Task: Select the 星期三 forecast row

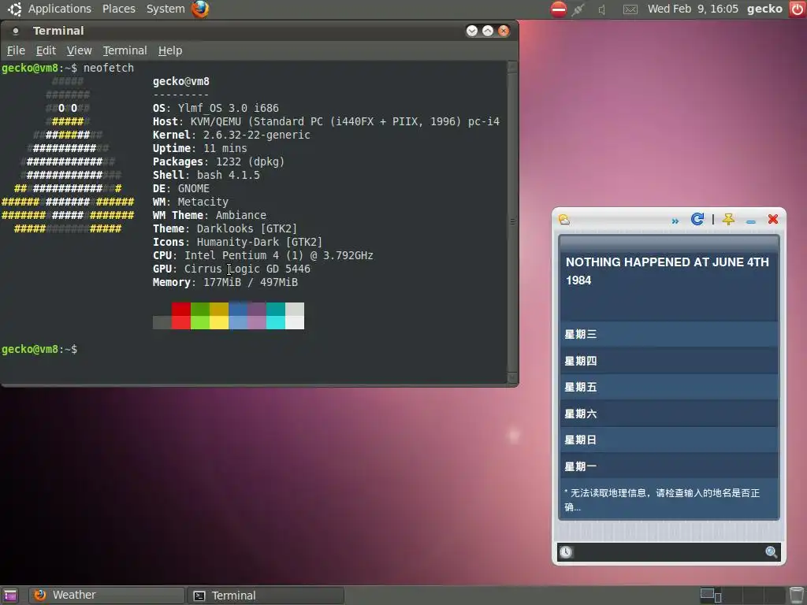Action: tap(669, 334)
